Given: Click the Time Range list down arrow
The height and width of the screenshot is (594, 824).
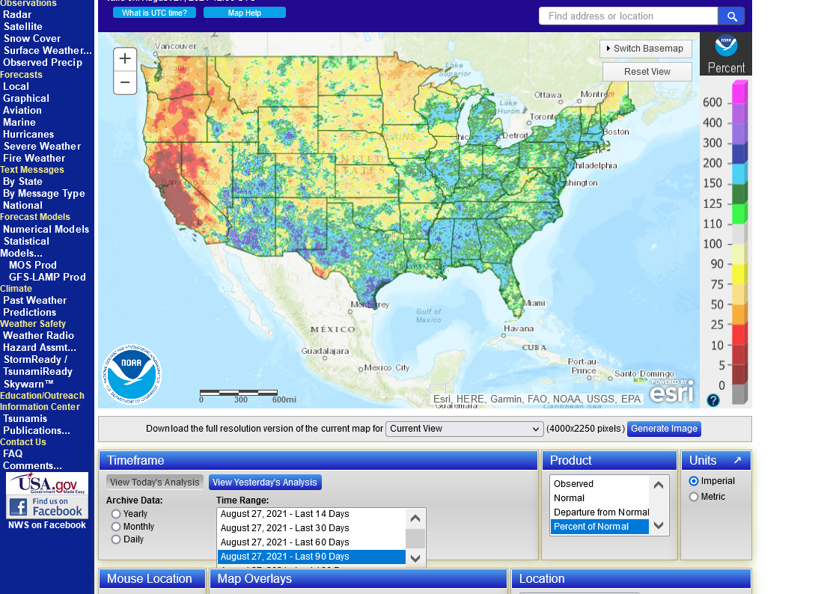Looking at the screenshot, I should pyautogui.click(x=415, y=558).
